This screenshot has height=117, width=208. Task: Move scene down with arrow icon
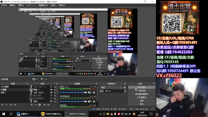15,105
